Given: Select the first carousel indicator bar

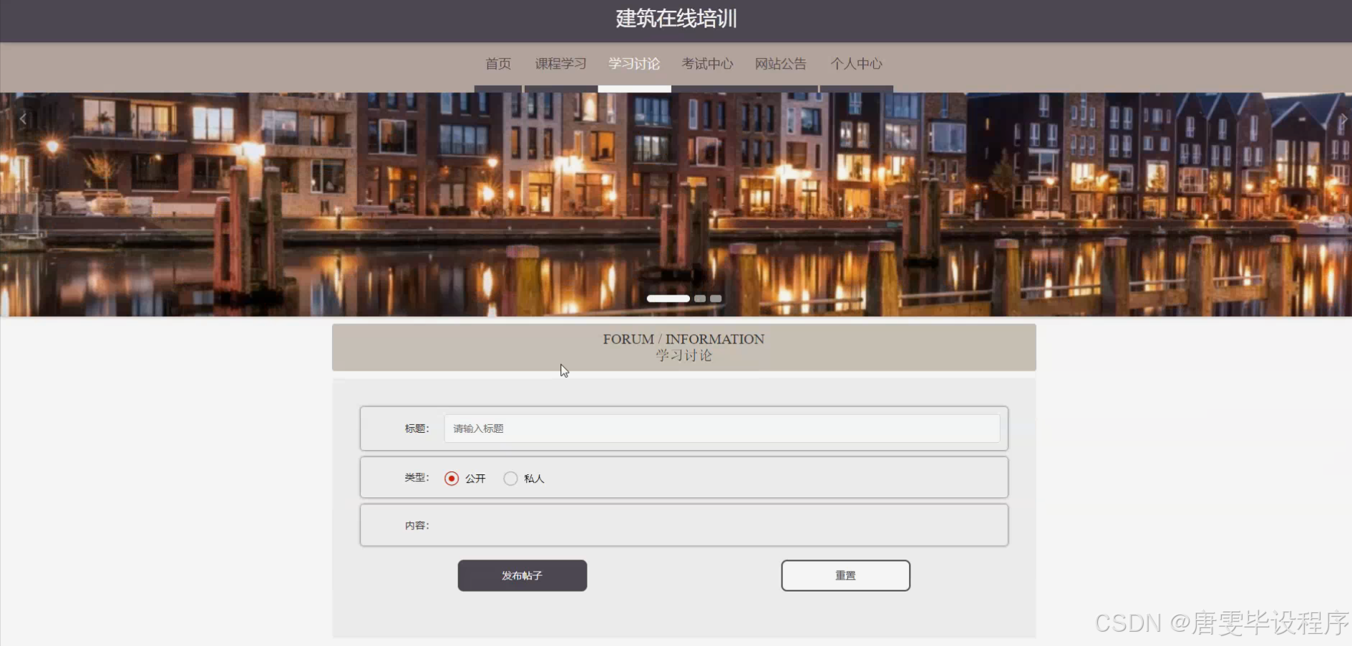Looking at the screenshot, I should [668, 298].
